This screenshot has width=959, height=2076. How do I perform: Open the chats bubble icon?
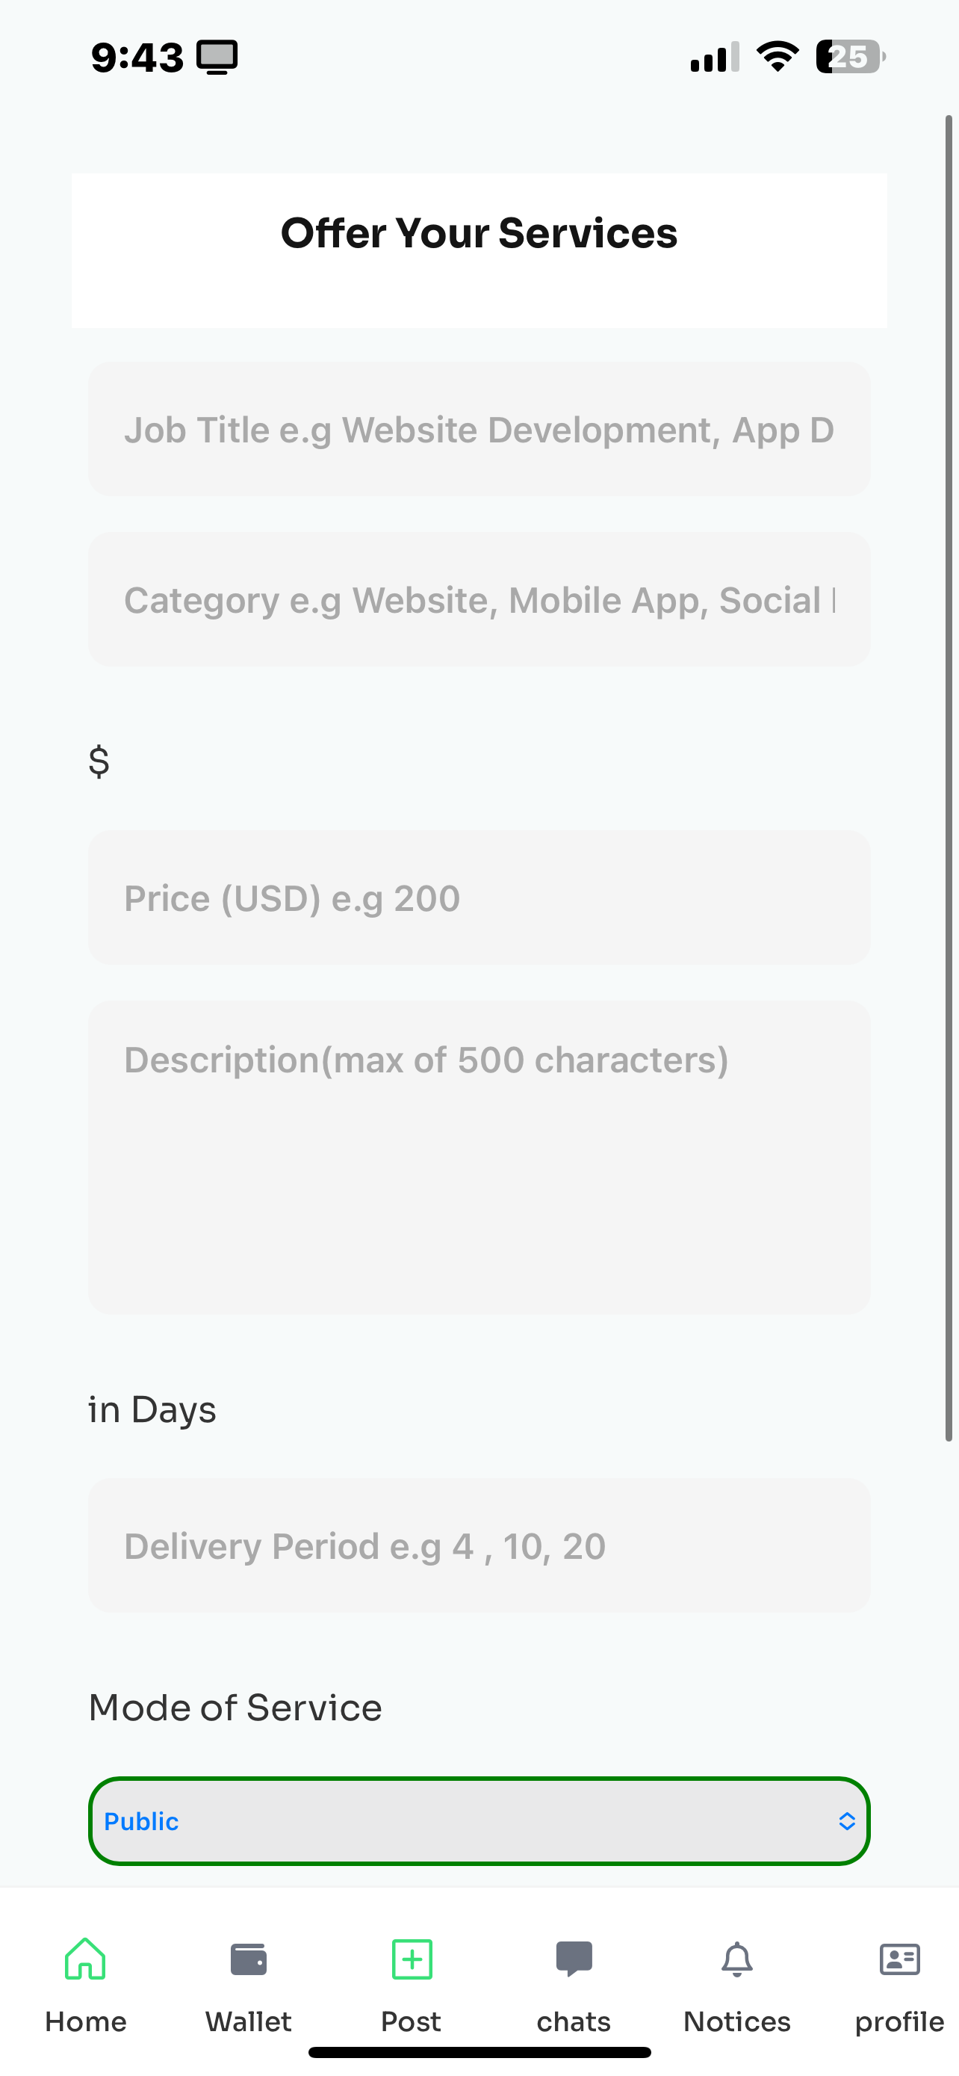(574, 1959)
